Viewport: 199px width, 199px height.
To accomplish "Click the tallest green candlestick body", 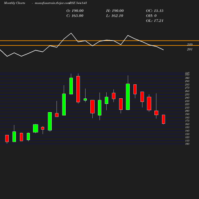I will 128,97.
